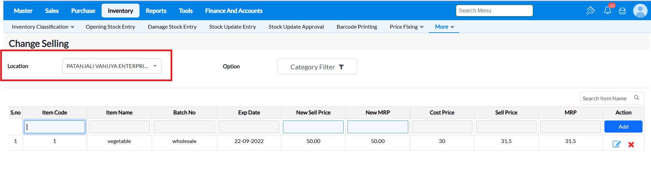
Task: Click the printer icon in header
Action: coord(622,11)
